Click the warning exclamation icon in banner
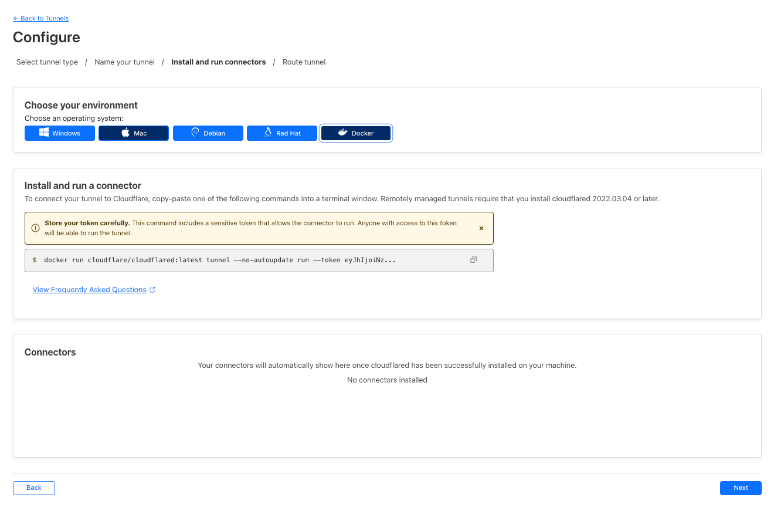The width and height of the screenshot is (774, 528). pyautogui.click(x=36, y=228)
